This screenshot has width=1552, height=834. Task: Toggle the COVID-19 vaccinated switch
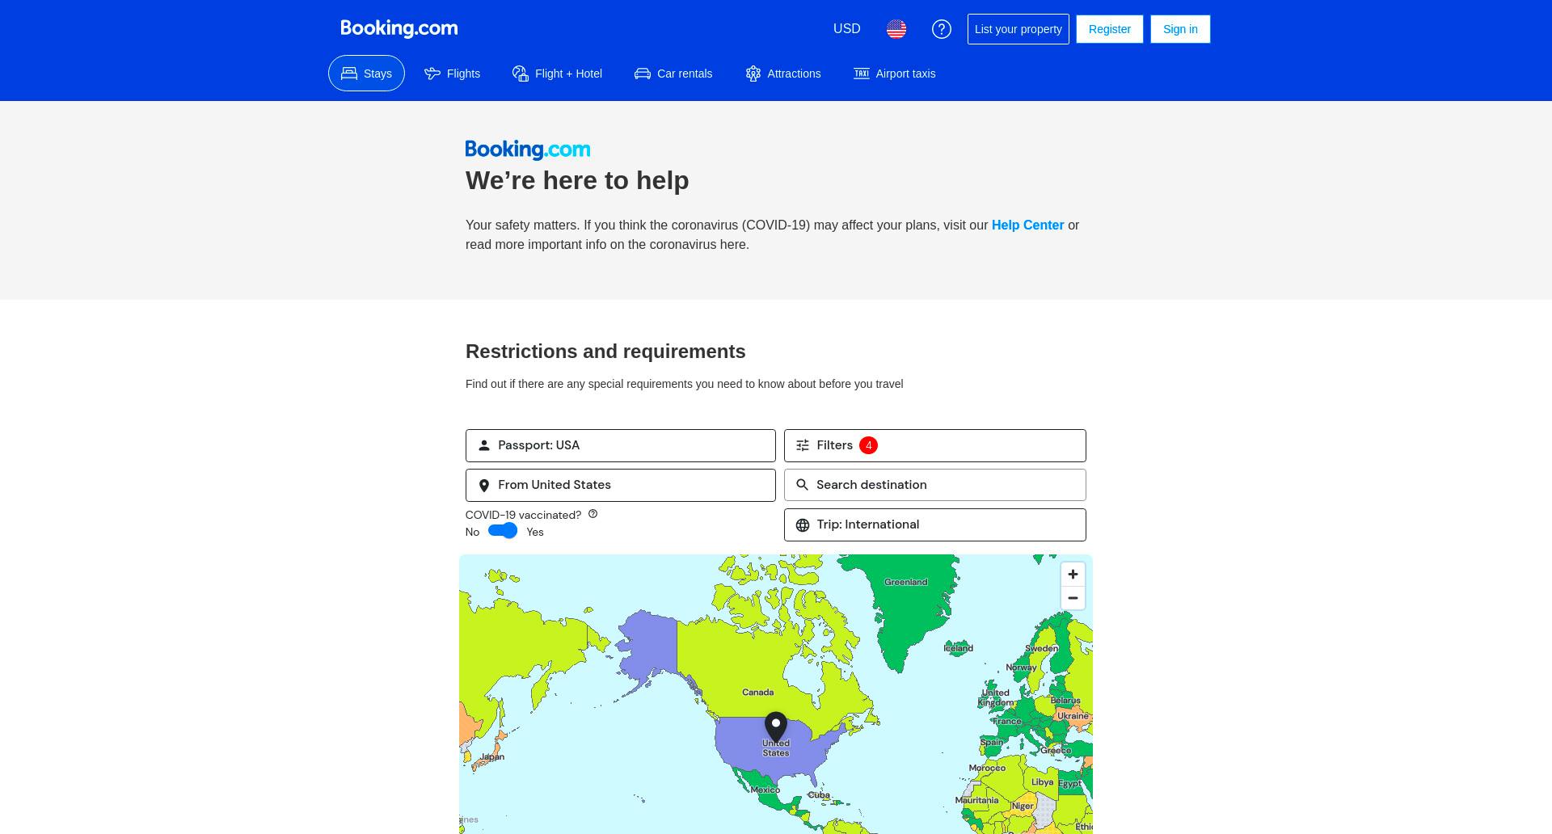pyautogui.click(x=503, y=531)
